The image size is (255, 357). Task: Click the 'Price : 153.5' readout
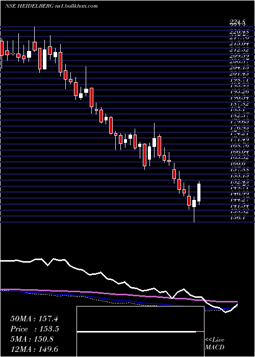(x=35, y=329)
